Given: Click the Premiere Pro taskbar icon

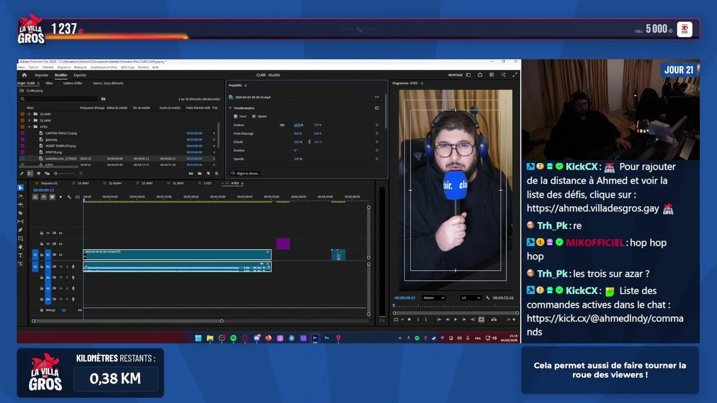Looking at the screenshot, I should pyautogui.click(x=315, y=338).
